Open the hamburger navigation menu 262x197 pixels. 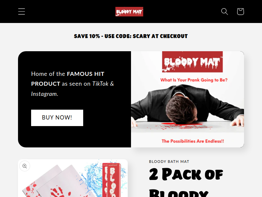(22, 11)
